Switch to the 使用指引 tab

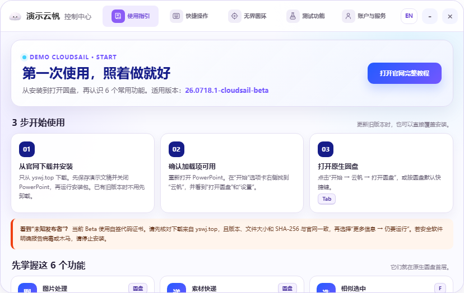(131, 16)
